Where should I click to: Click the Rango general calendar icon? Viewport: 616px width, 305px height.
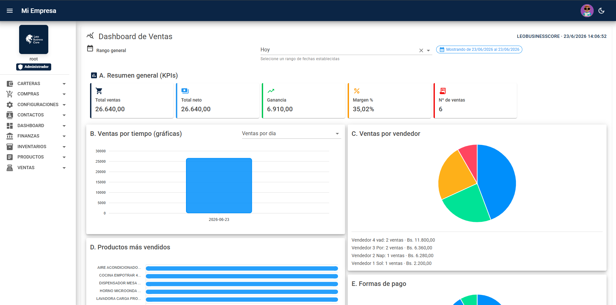[90, 49]
